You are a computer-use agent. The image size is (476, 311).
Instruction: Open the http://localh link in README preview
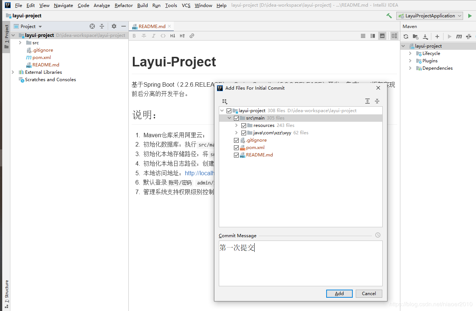point(200,173)
